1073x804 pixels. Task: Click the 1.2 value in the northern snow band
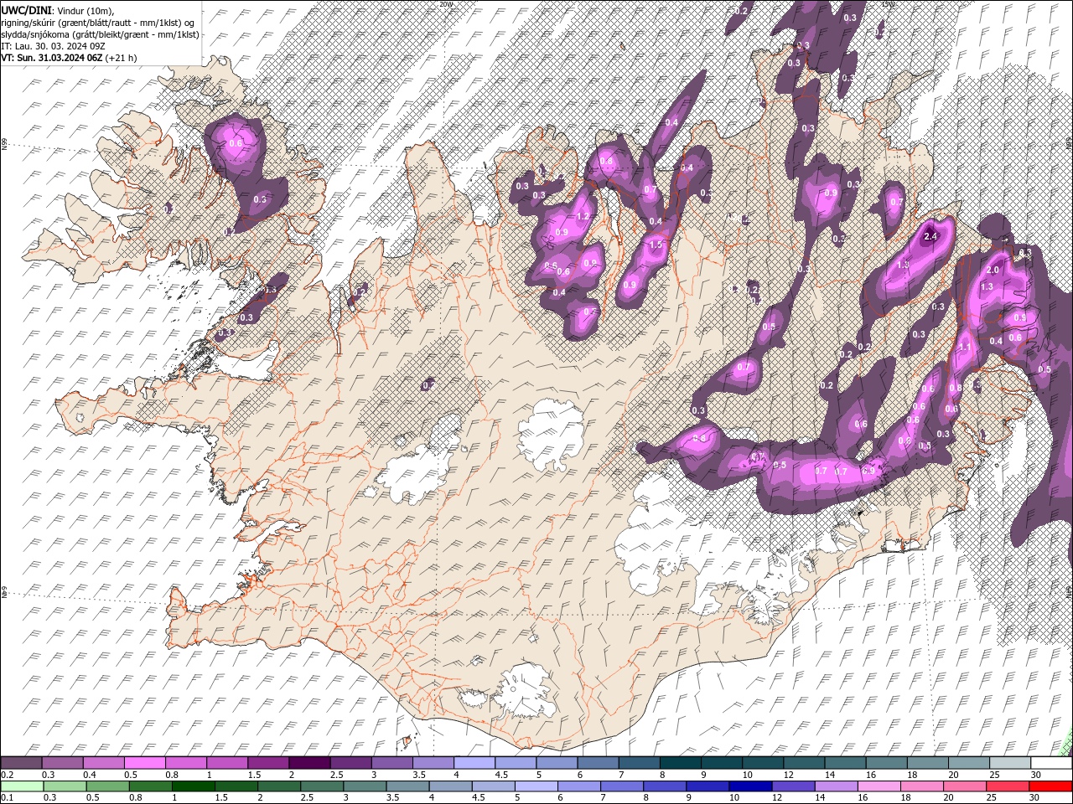[x=583, y=216]
